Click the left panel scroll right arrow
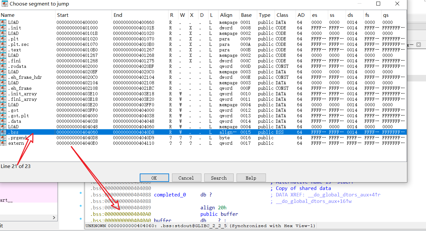 [x=54, y=218]
